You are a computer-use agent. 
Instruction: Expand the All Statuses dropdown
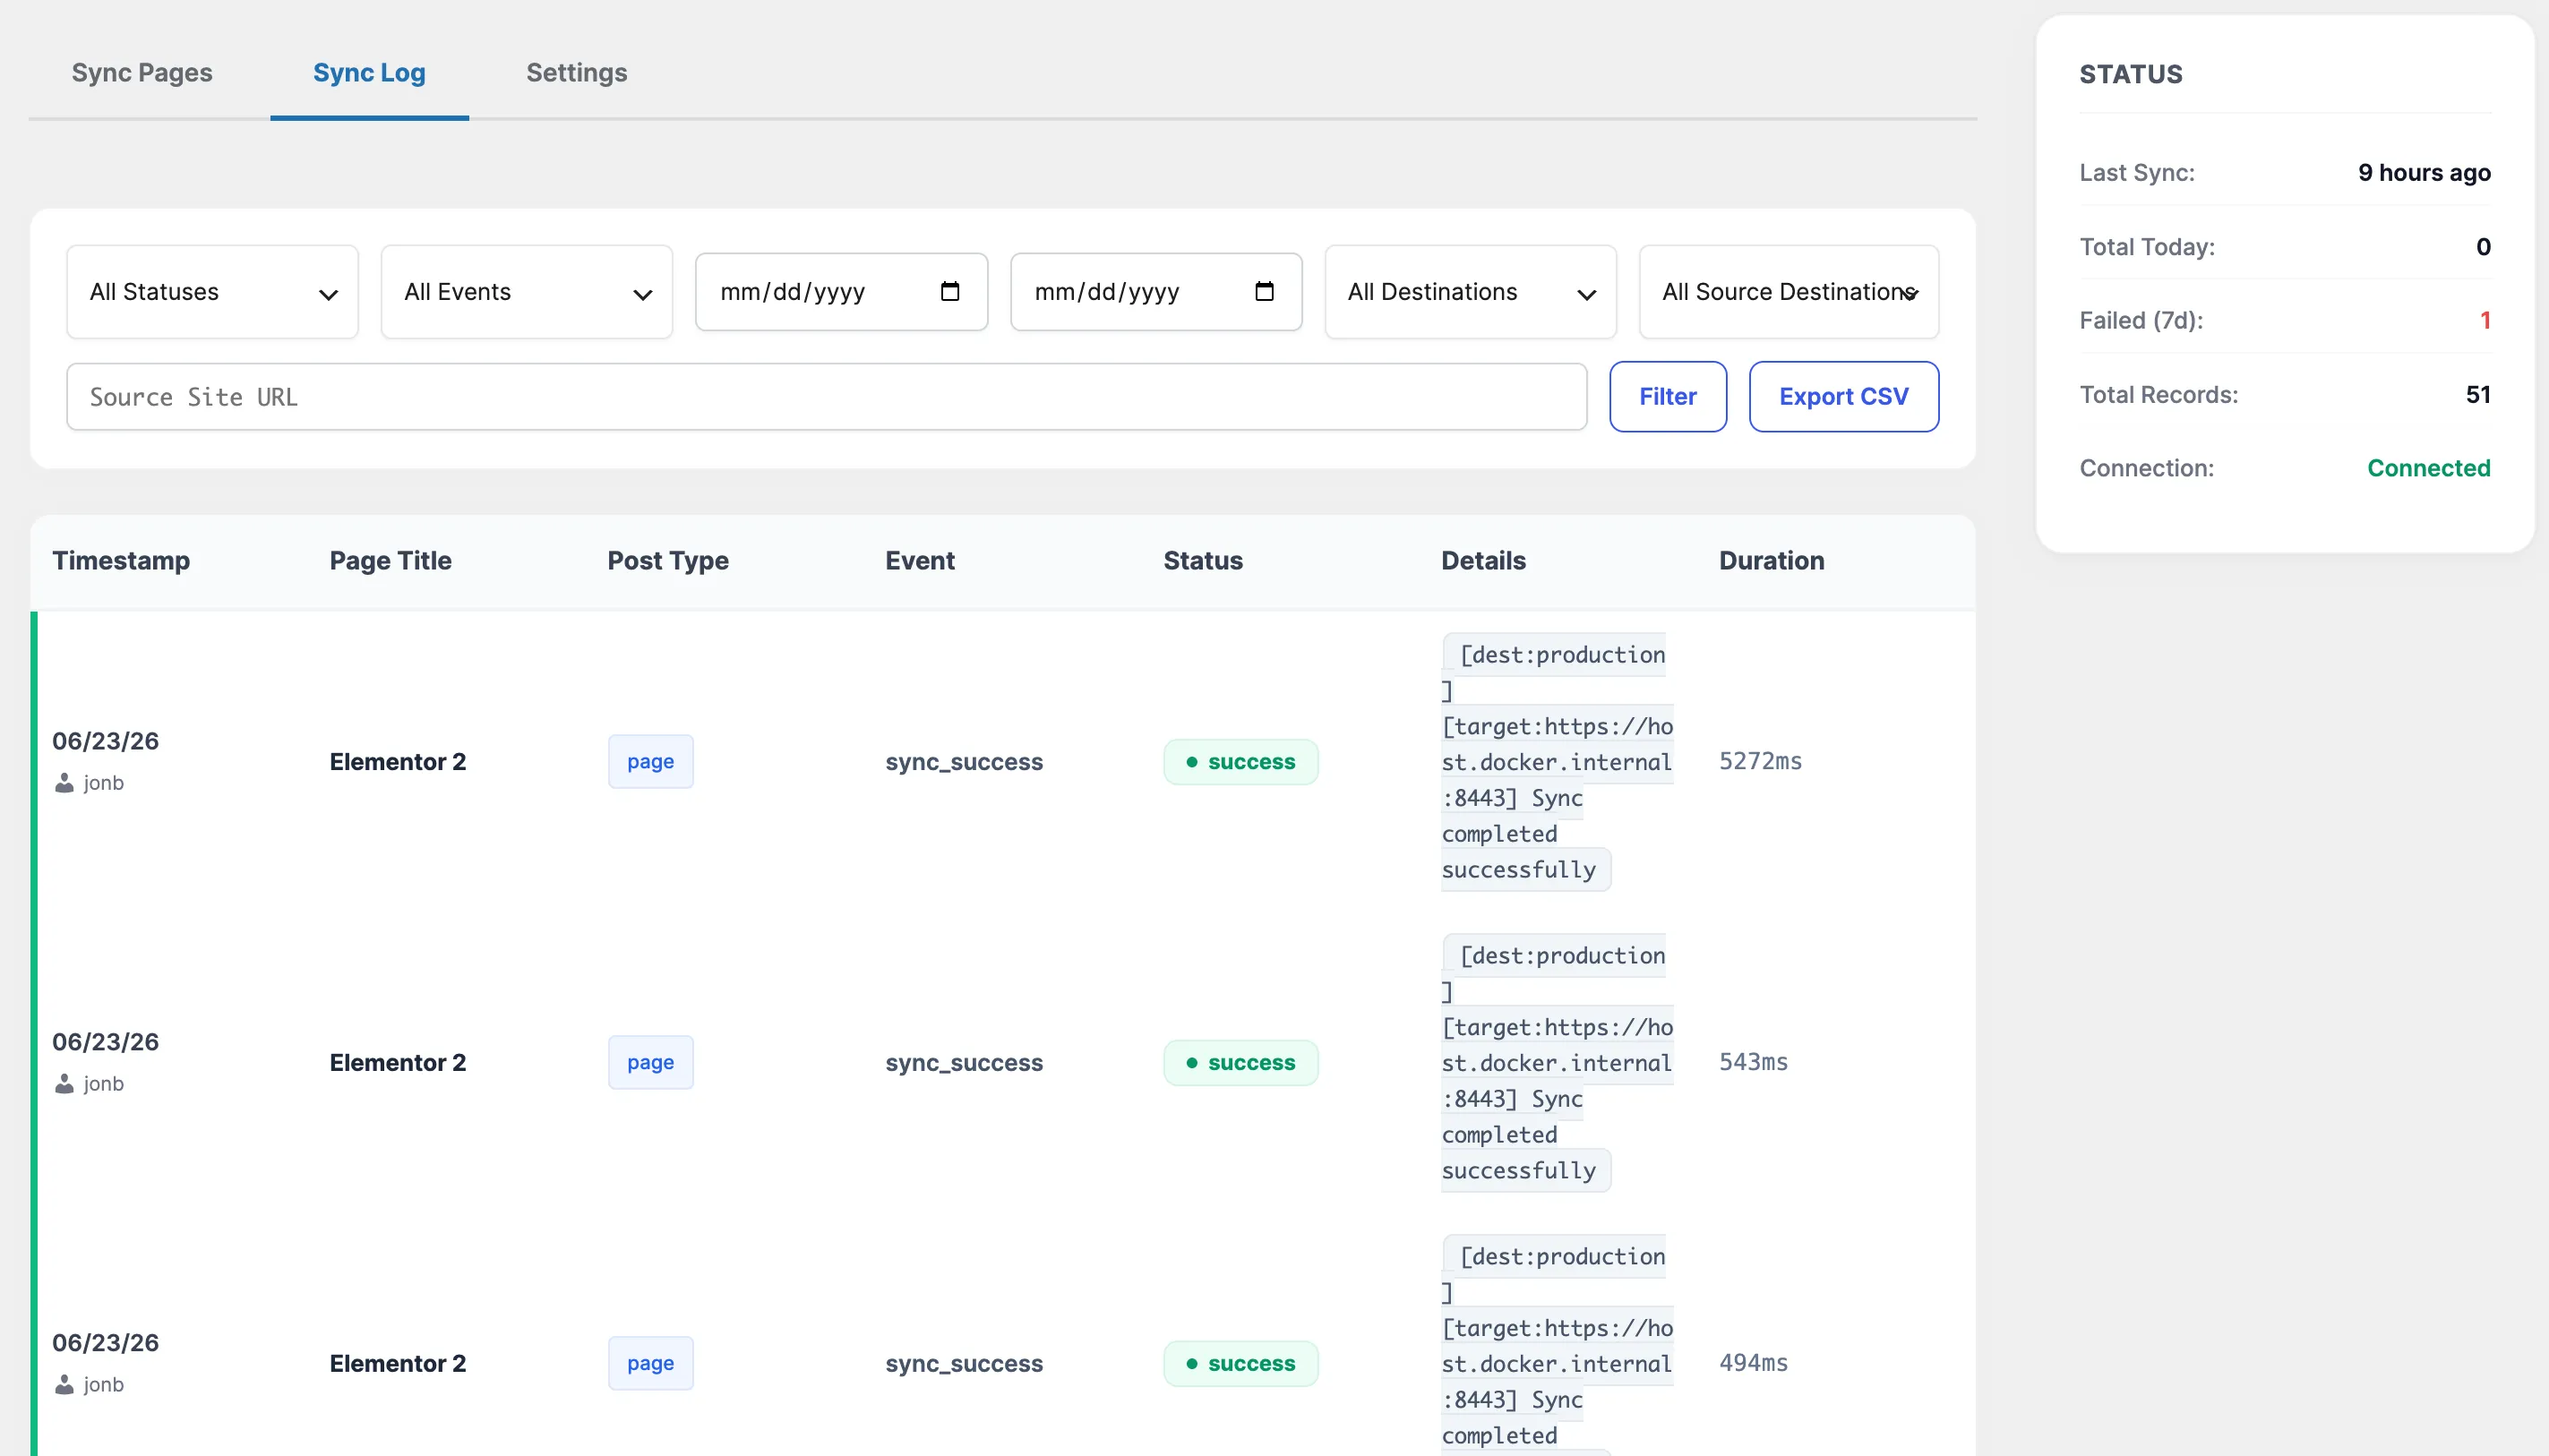click(212, 292)
